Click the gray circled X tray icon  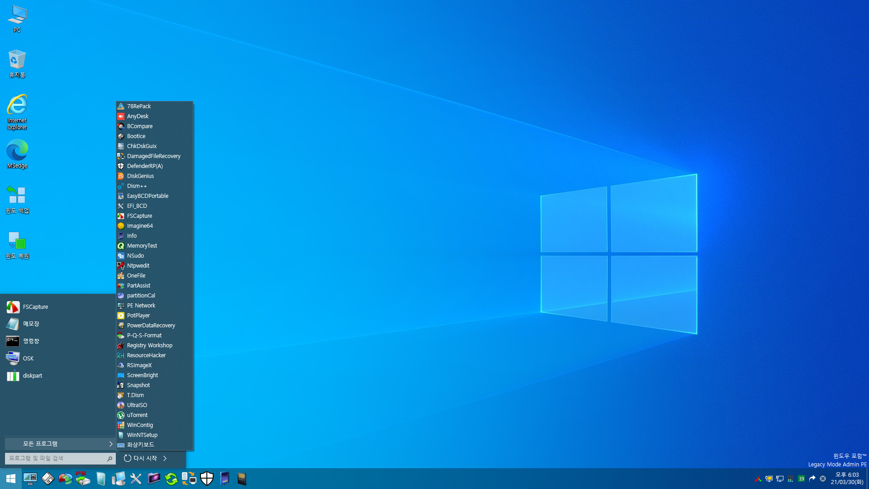[x=823, y=479]
